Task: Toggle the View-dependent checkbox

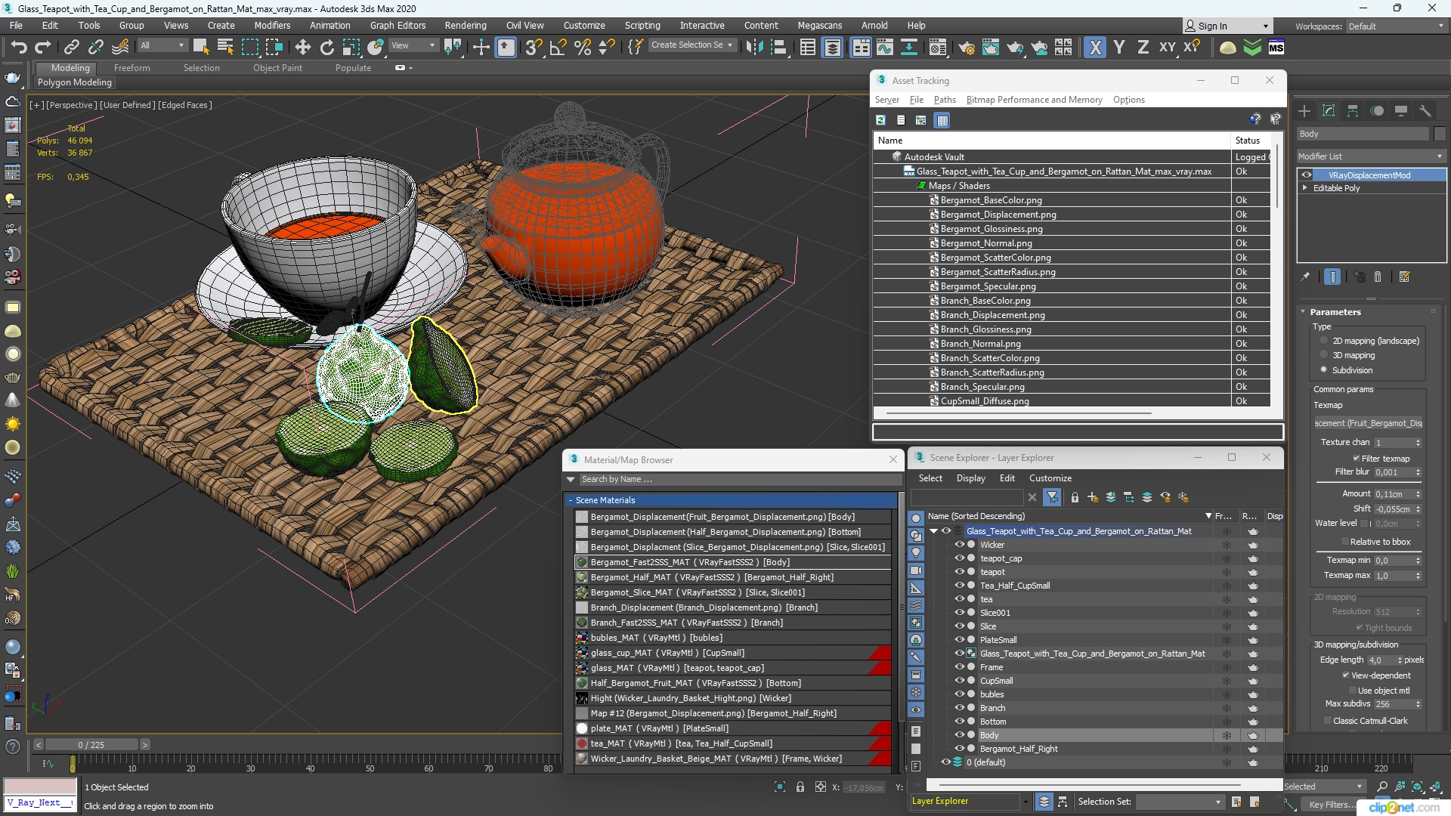Action: coord(1346,675)
